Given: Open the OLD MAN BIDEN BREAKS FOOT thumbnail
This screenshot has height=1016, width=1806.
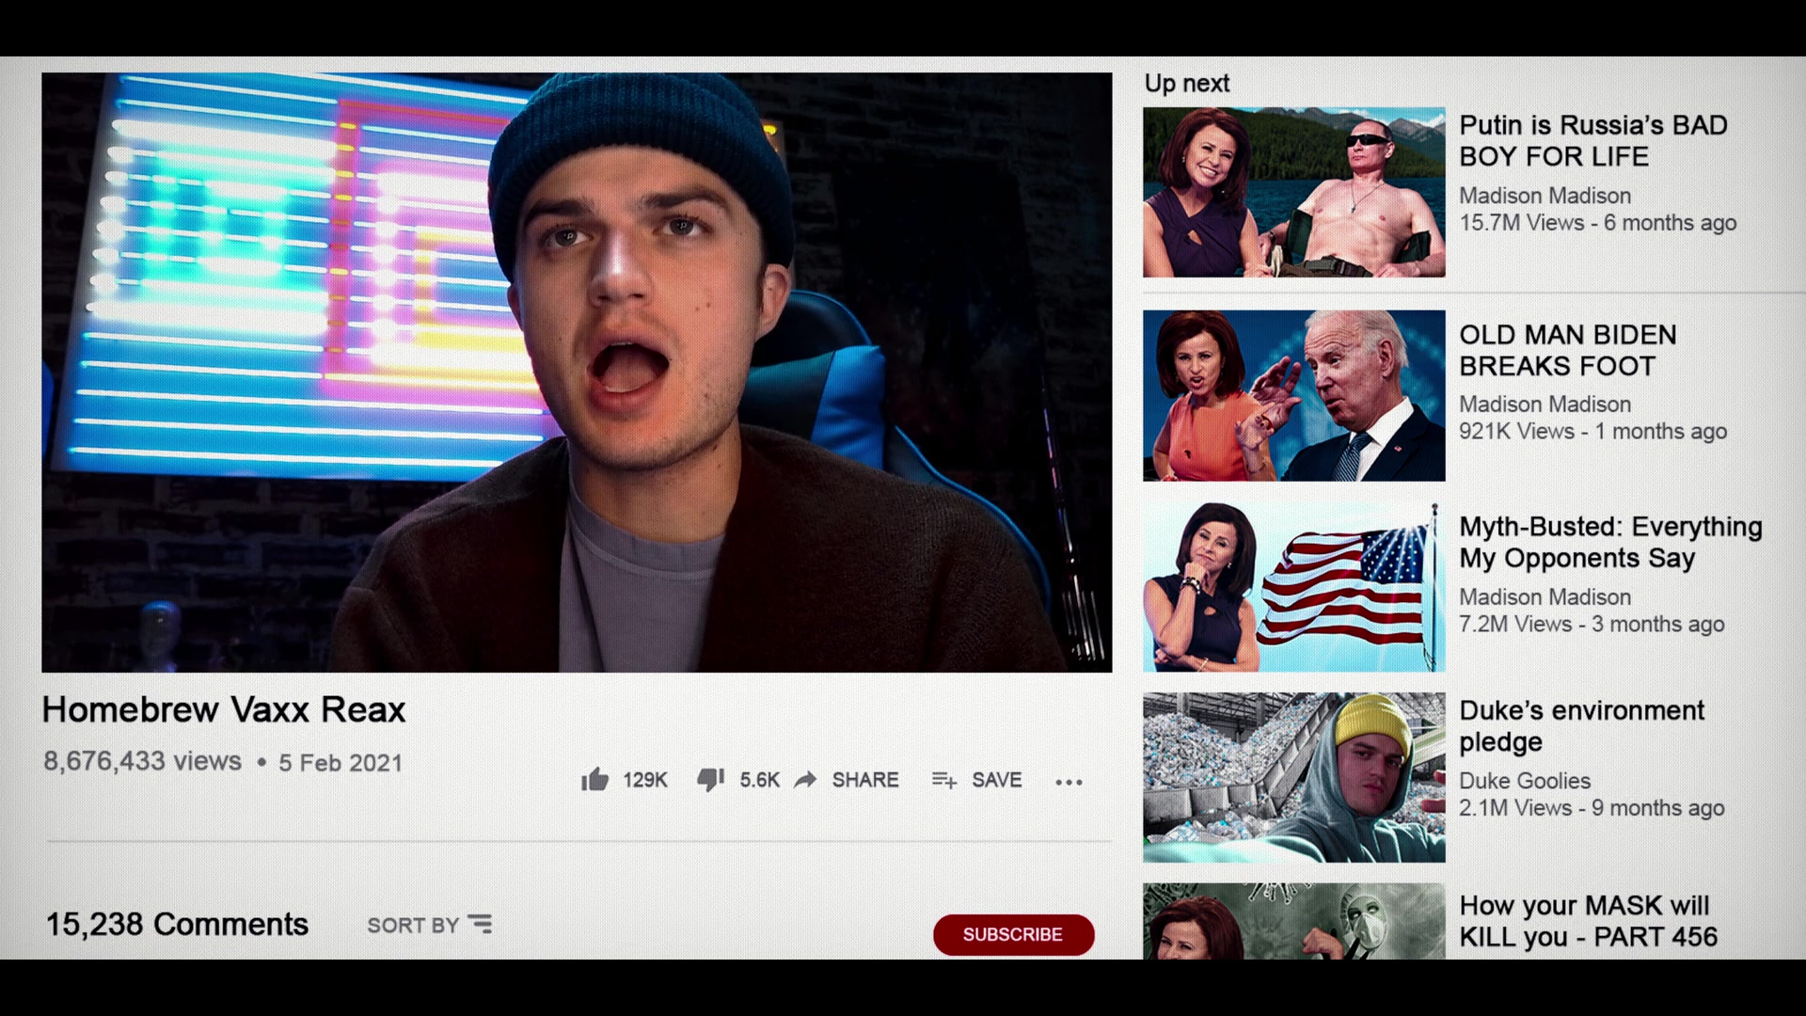Looking at the screenshot, I should click(x=1293, y=395).
